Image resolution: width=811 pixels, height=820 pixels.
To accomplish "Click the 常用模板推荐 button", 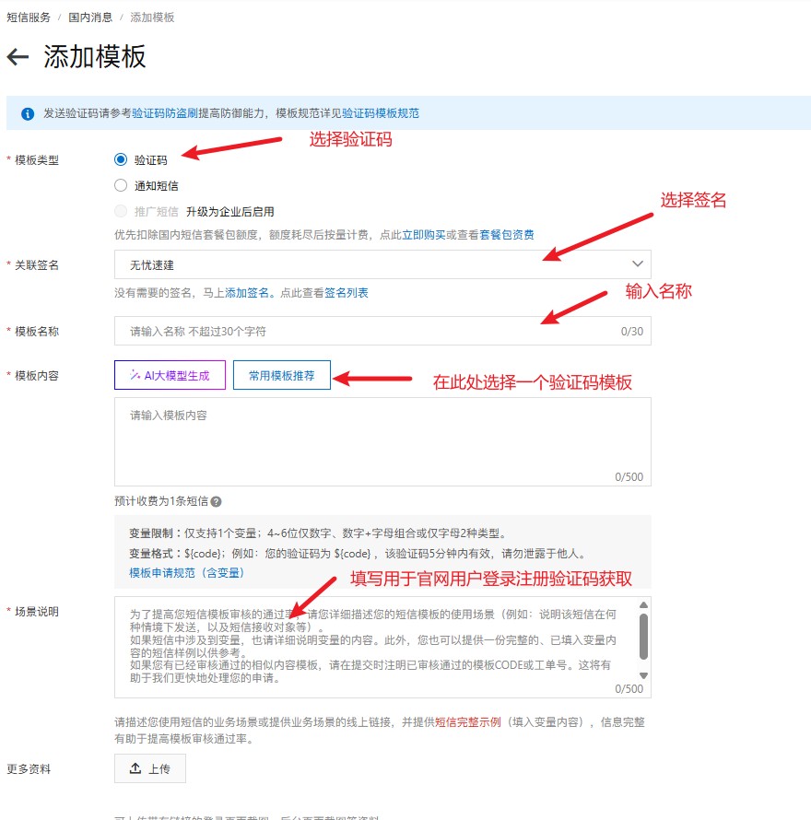I will (x=281, y=375).
